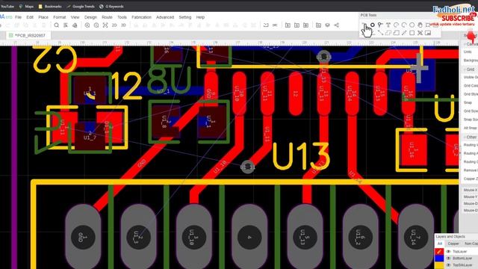Select the second Arc tool in PCB Tools
This screenshot has width=478, height=269.
coord(404,25)
